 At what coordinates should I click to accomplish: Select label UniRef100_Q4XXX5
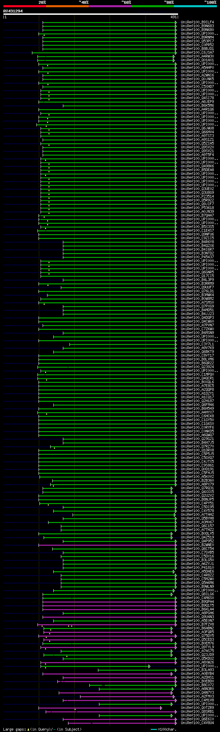point(197,492)
